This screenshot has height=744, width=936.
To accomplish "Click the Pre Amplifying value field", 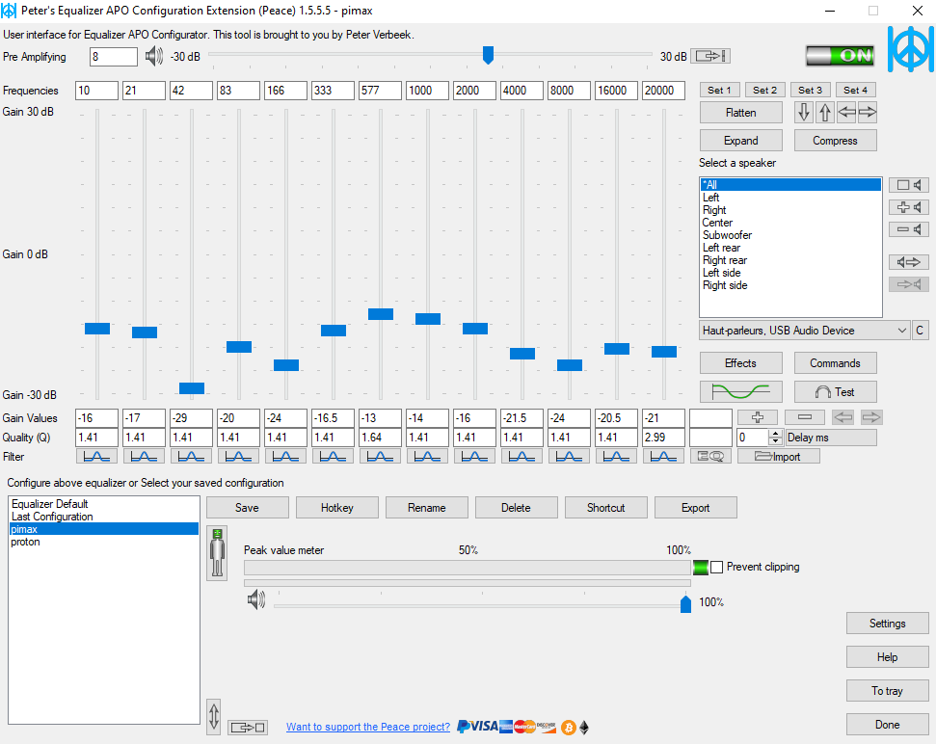I will tap(113, 57).
